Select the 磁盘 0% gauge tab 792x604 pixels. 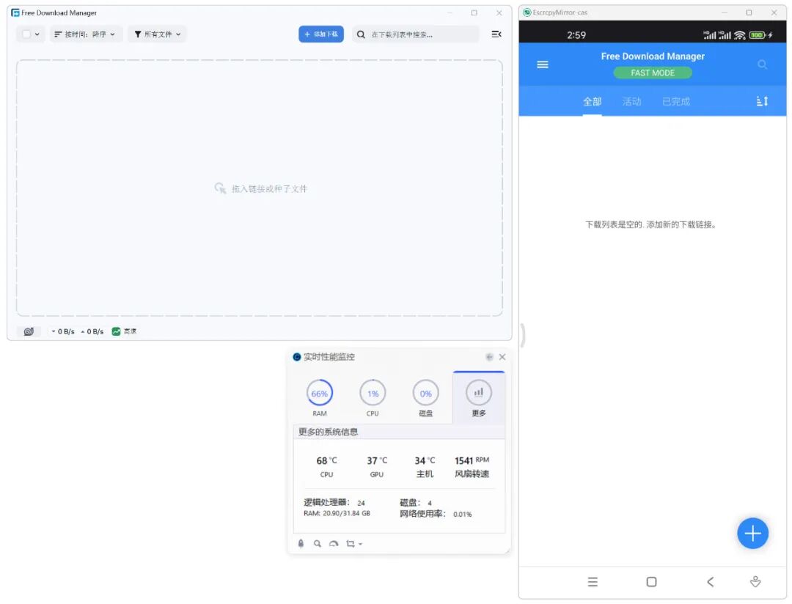(426, 398)
